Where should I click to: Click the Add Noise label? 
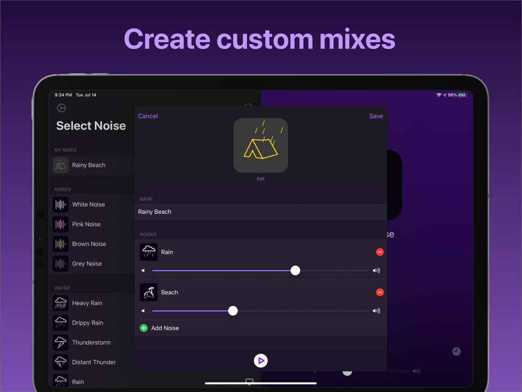(165, 328)
